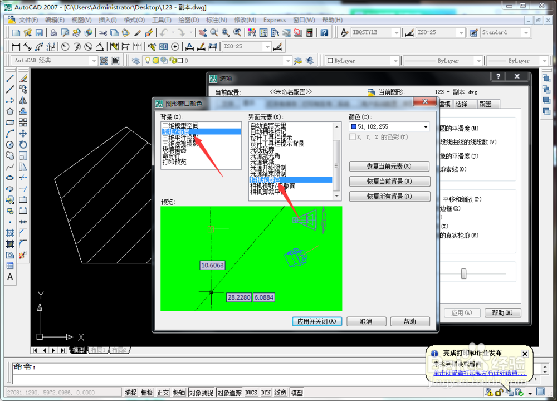Toggle 栅格 grid in status bar

(146, 393)
